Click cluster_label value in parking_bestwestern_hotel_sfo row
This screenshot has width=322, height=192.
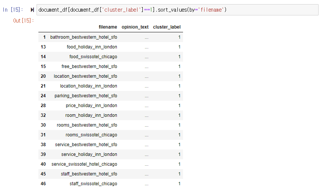179,96
